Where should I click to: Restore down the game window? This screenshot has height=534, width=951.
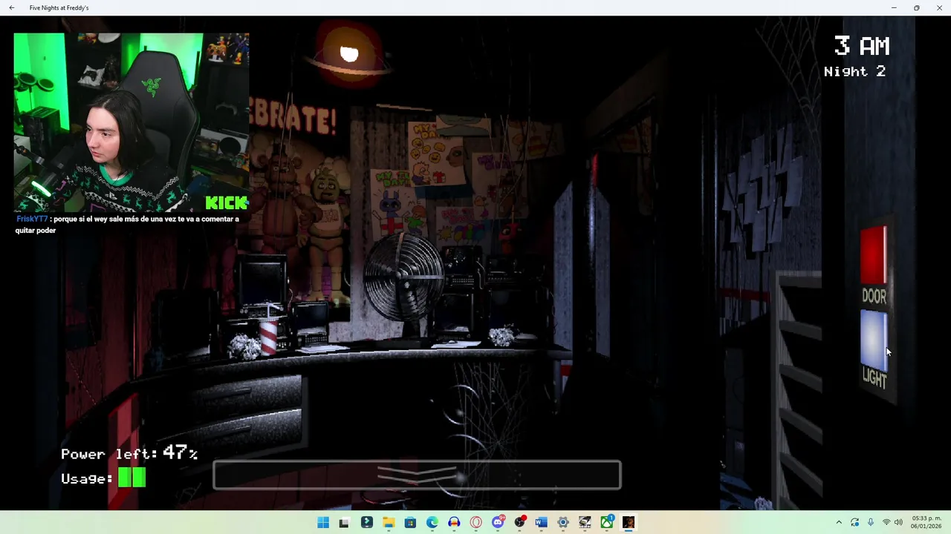tap(917, 7)
